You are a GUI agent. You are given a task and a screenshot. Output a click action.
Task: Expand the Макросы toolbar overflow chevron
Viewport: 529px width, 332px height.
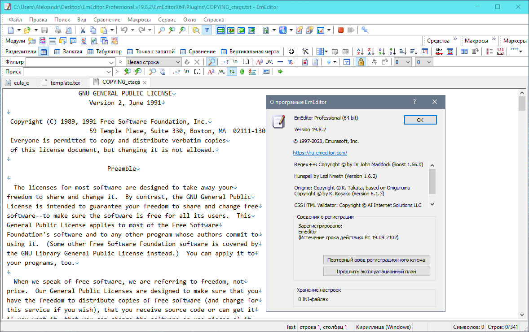tap(494, 39)
